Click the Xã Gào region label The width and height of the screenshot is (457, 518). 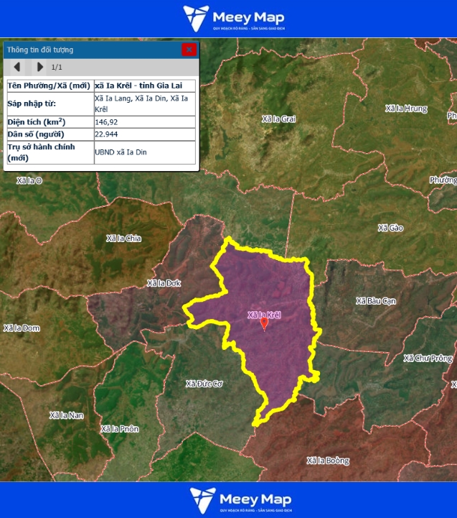(391, 228)
